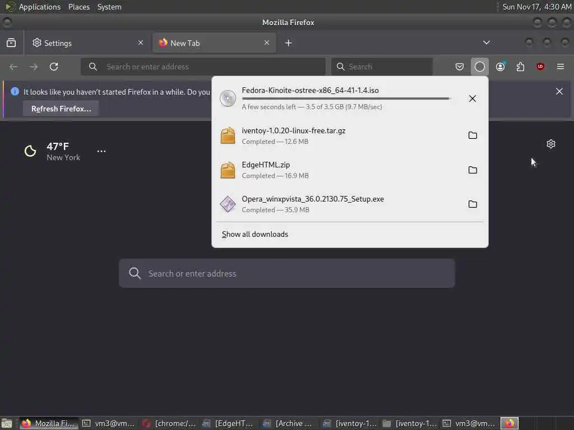Screen dimensions: 574x430
Task: Open Firefox View tab list icon
Action: (11, 43)
